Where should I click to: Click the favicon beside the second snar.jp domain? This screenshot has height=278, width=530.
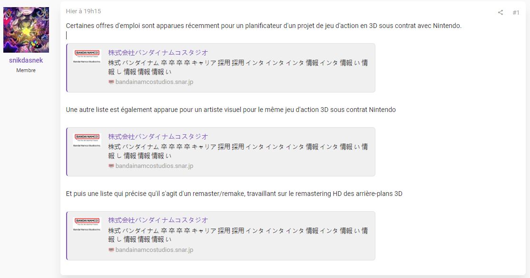[111, 166]
